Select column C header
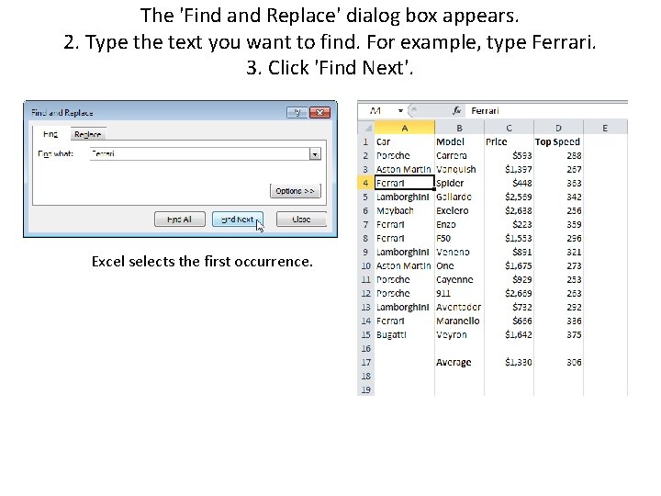 [x=510, y=128]
